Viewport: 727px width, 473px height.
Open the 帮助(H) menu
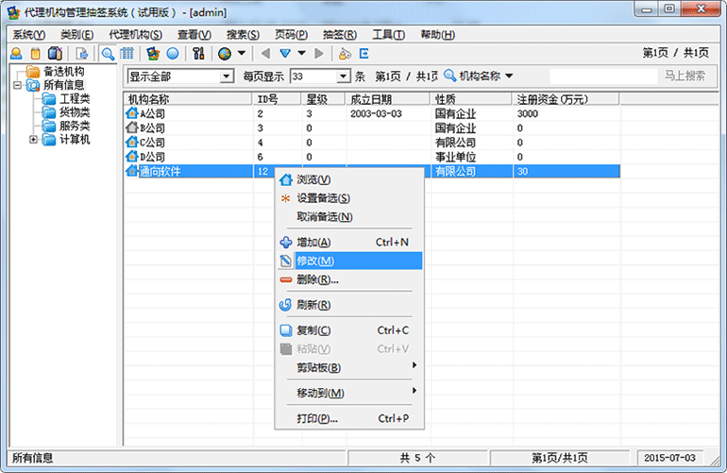point(437,35)
